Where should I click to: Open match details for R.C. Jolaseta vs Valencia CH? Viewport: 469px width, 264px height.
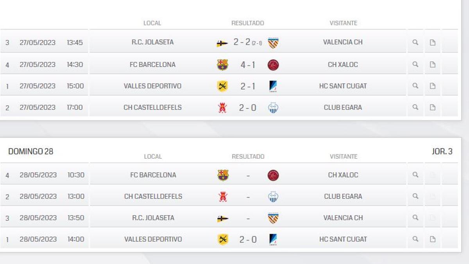coord(415,42)
